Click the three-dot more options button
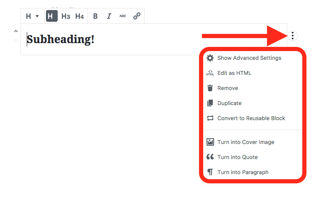This screenshot has height=198, width=319. tap(293, 36)
